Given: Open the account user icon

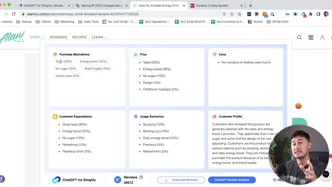Looking at the screenshot, I should (x=322, y=37).
